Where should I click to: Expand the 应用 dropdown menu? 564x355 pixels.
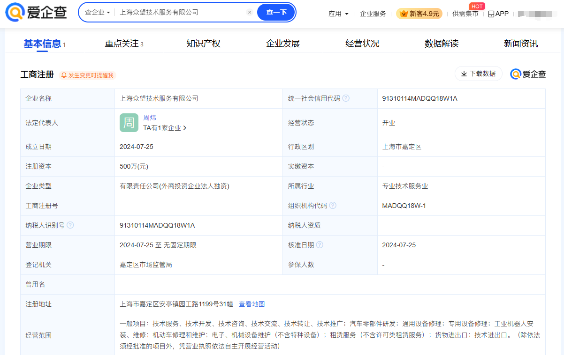(338, 14)
